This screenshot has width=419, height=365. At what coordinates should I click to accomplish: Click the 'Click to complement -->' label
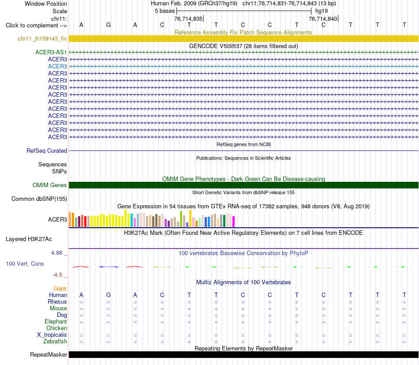tap(36, 26)
